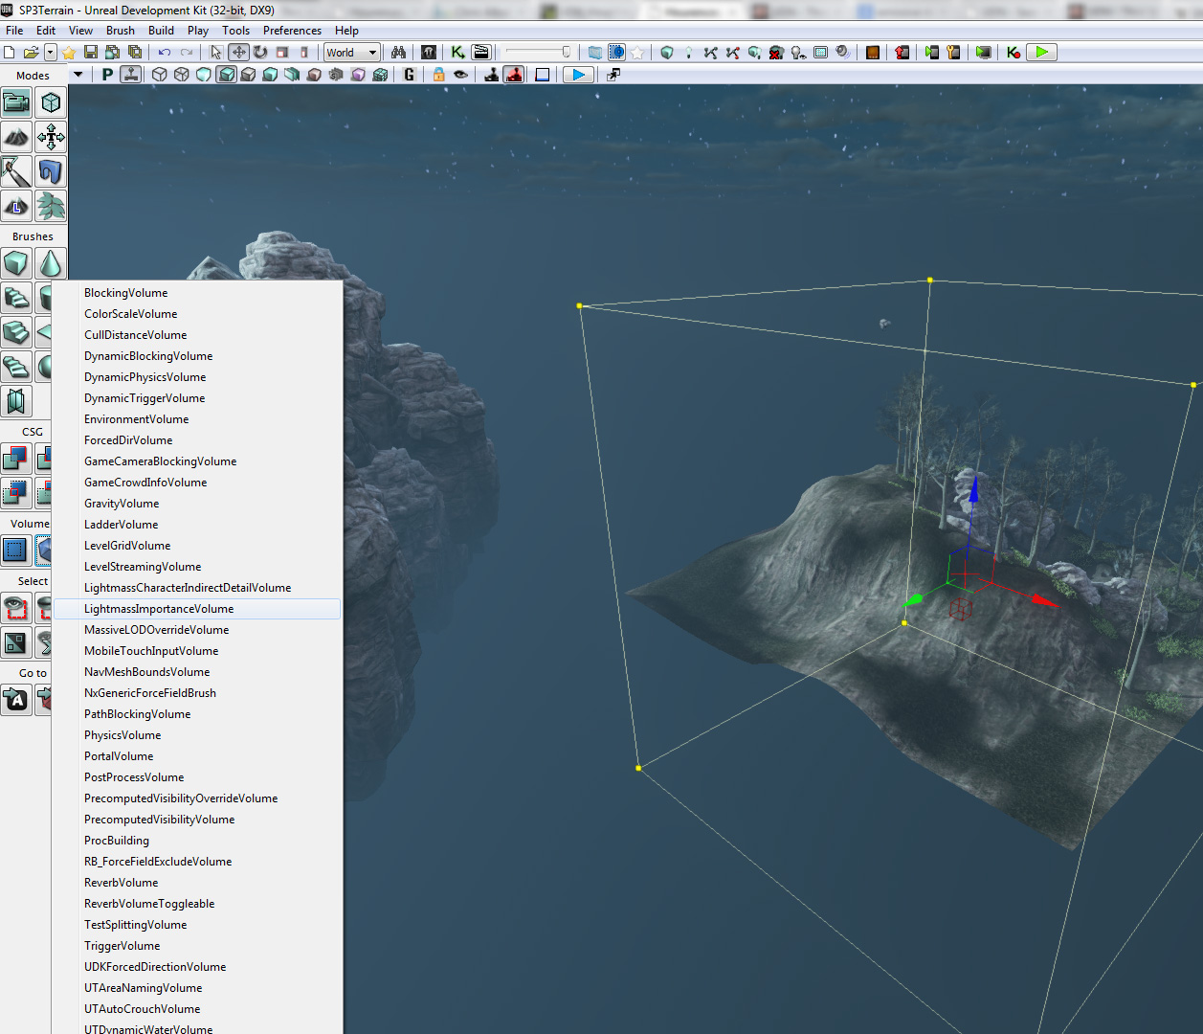Click blue Z-axis translation arrow
This screenshot has height=1034, width=1203.
pos(973,490)
